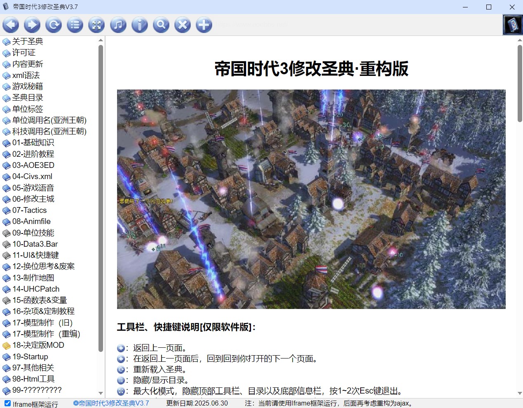Click the book icon beside 16-杂项&定制教程
This screenshot has width=523, height=408.
(x=7, y=312)
